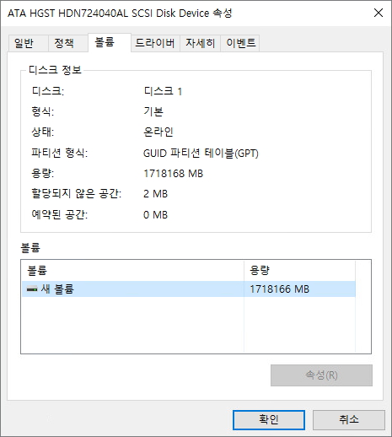Click the GUID 파티션 테이블(GPT) text
Viewport: 392px width, 437px height.
201,154
